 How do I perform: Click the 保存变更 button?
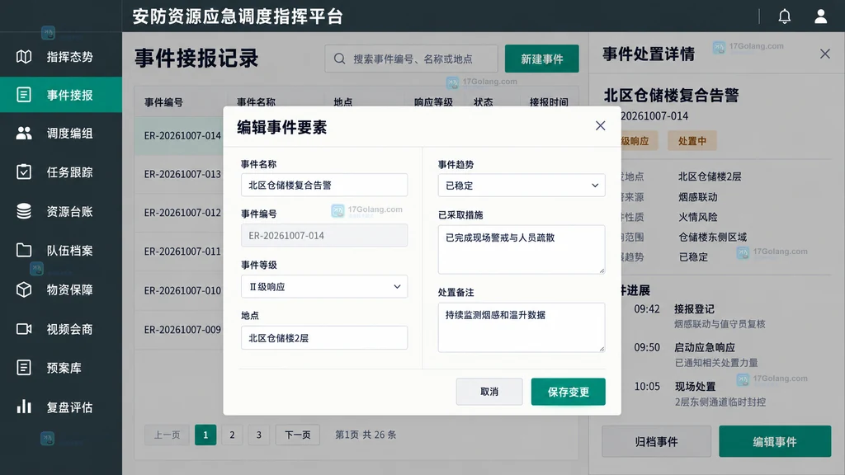pos(568,392)
